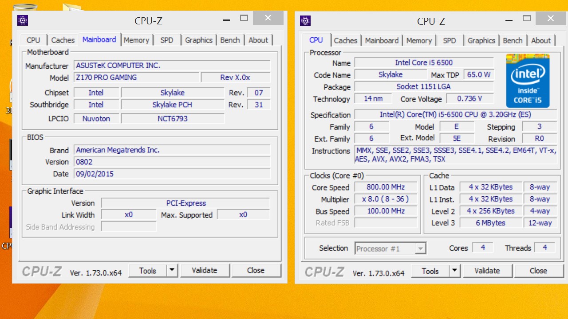Switch to the SPD tab in the right window
The width and height of the screenshot is (568, 319).
coord(450,40)
